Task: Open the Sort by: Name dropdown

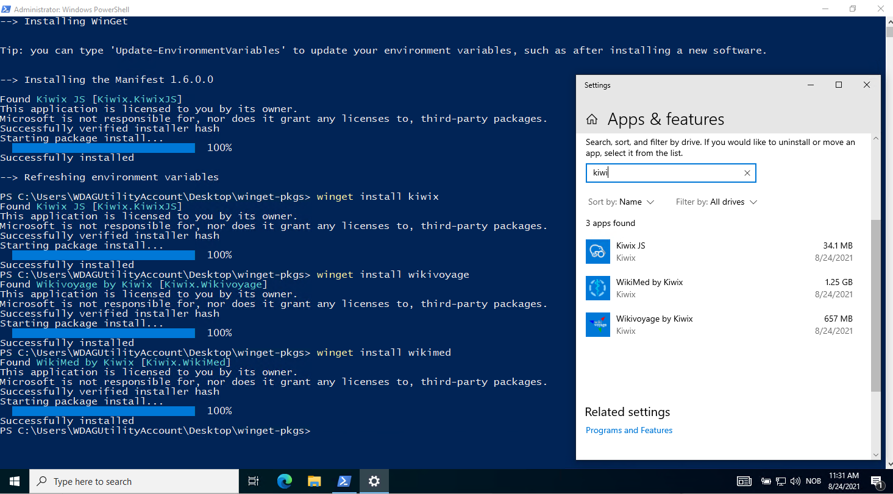Action: pyautogui.click(x=621, y=202)
